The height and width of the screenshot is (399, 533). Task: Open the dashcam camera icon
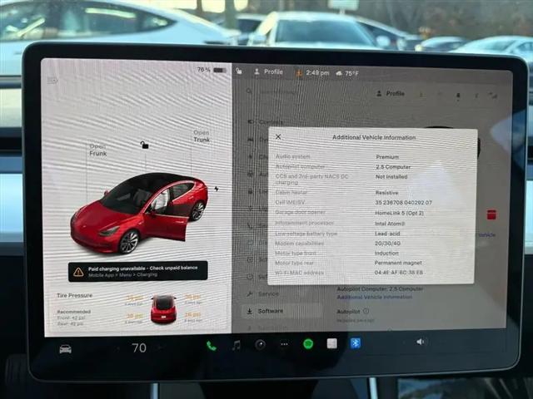click(260, 345)
